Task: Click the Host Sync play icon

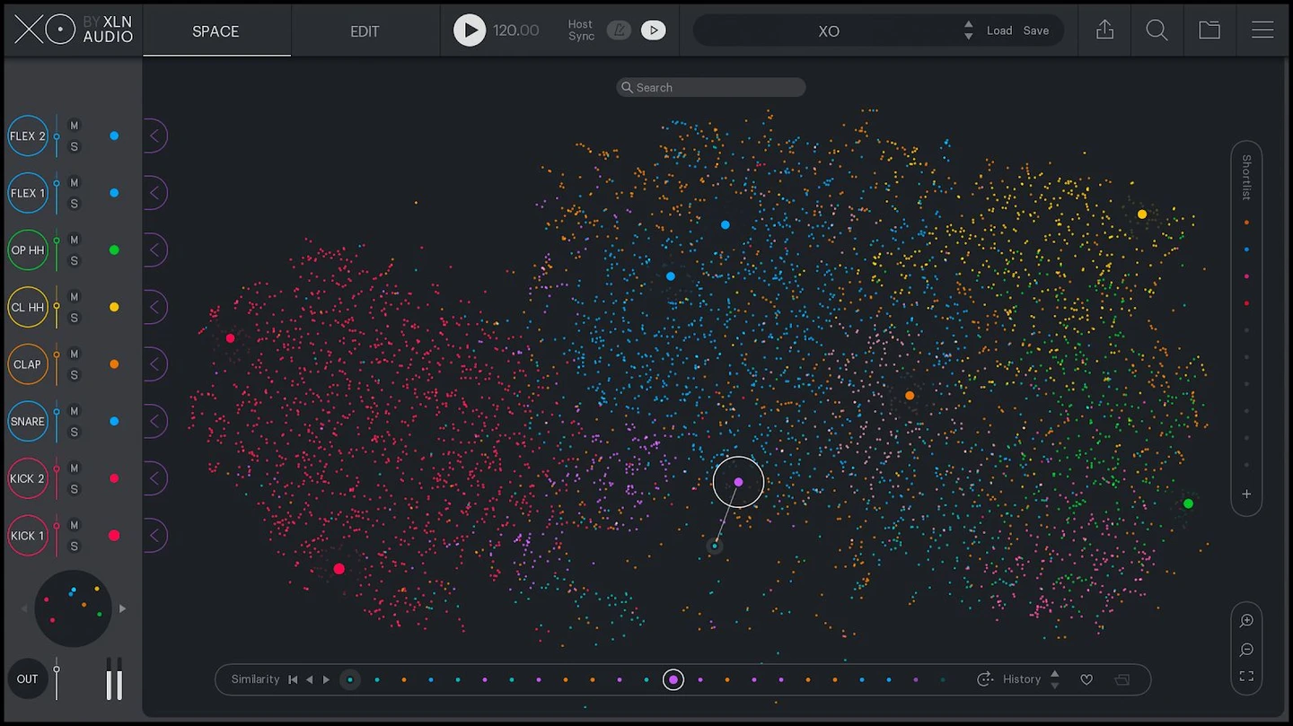Action: pyautogui.click(x=654, y=31)
